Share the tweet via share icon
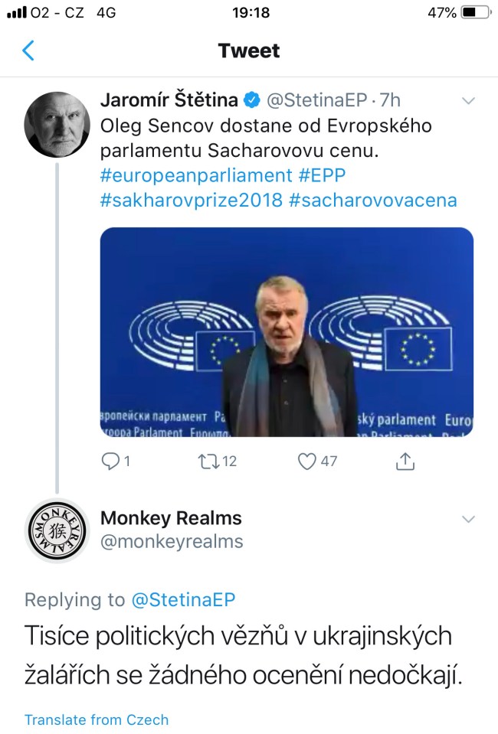498x734 pixels. click(x=405, y=461)
